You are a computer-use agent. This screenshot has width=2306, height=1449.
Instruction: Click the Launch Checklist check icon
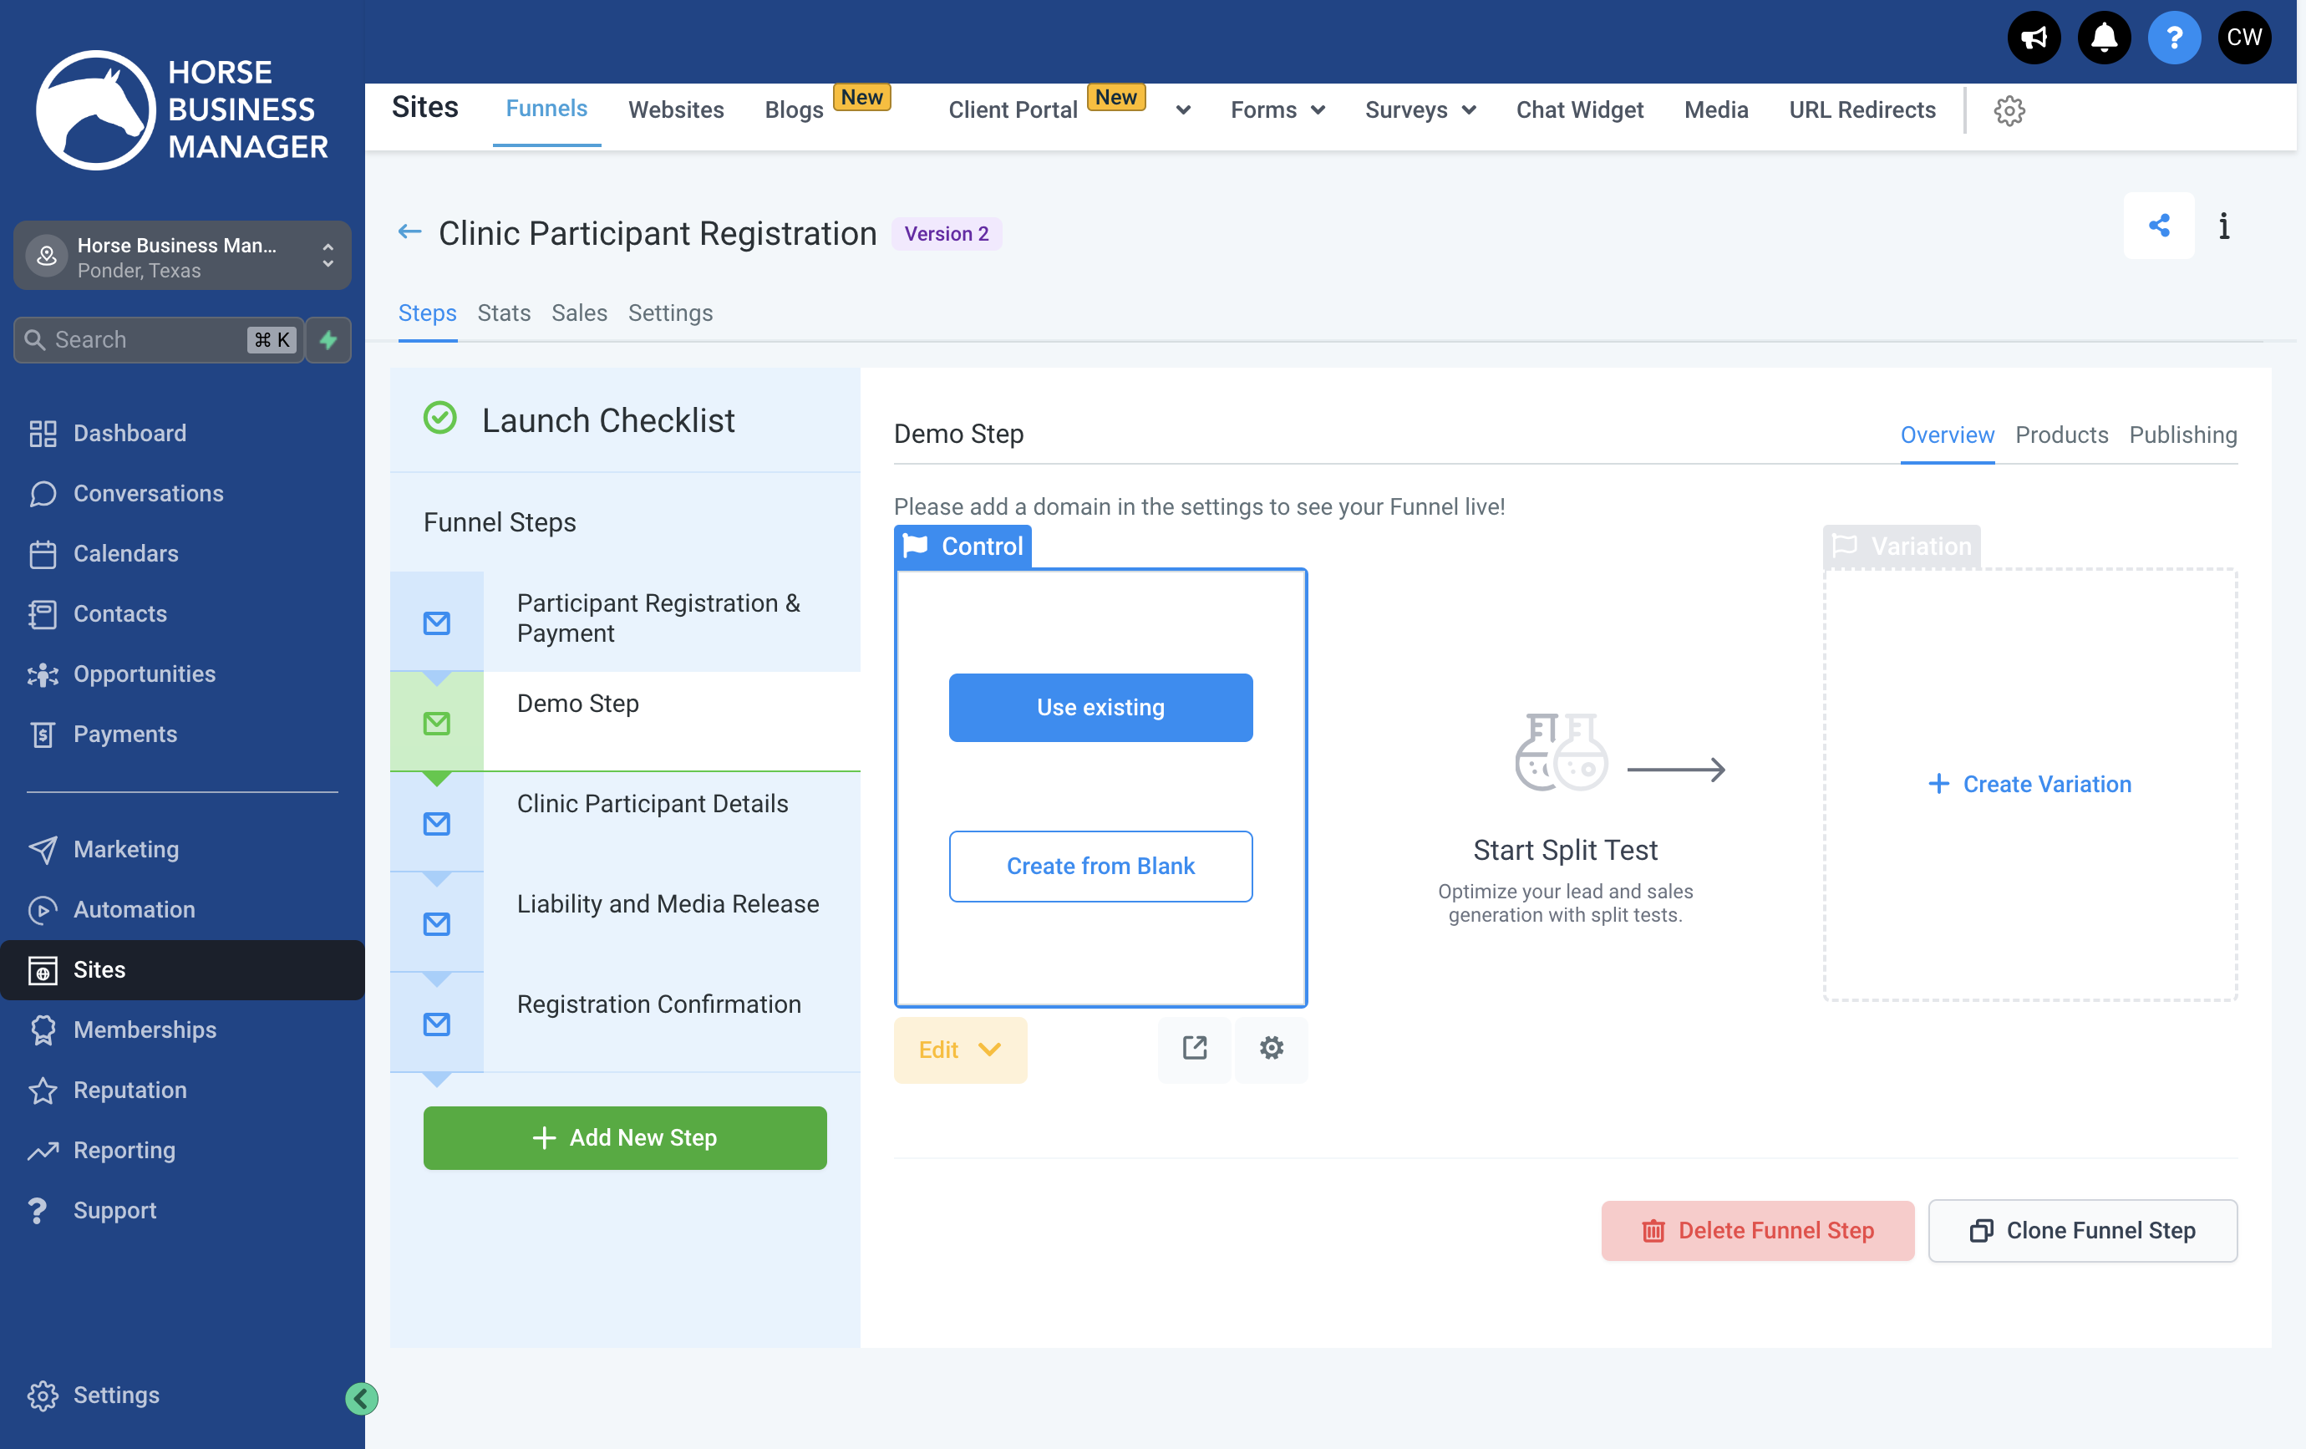439,419
